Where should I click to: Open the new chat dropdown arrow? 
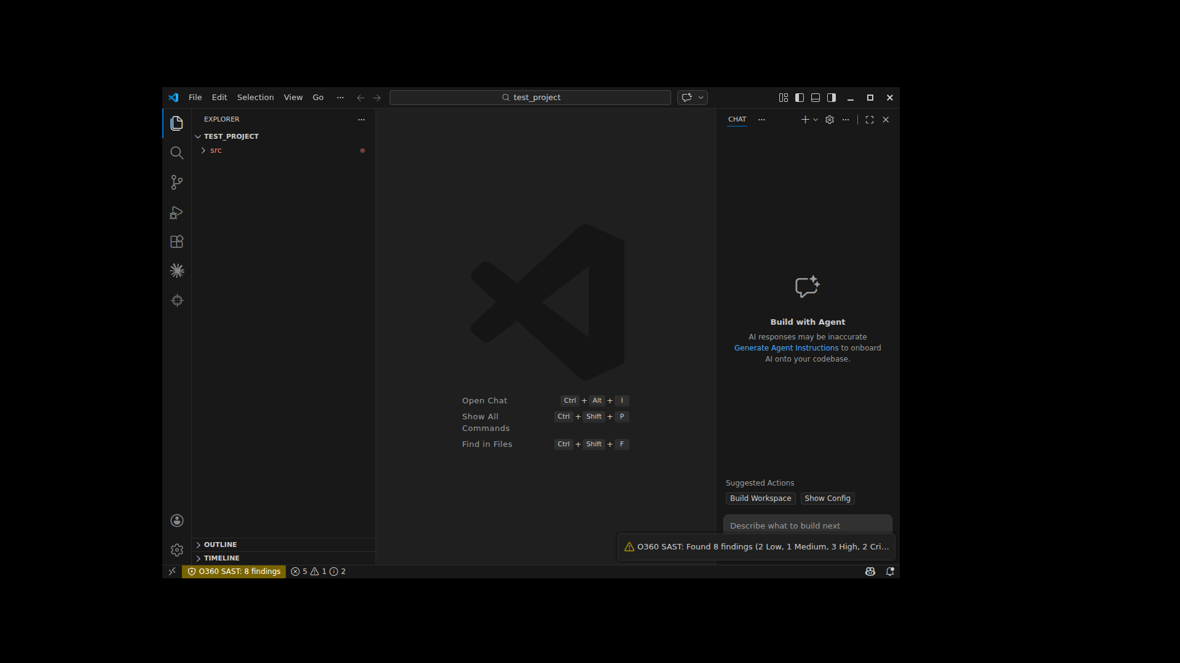816,120
